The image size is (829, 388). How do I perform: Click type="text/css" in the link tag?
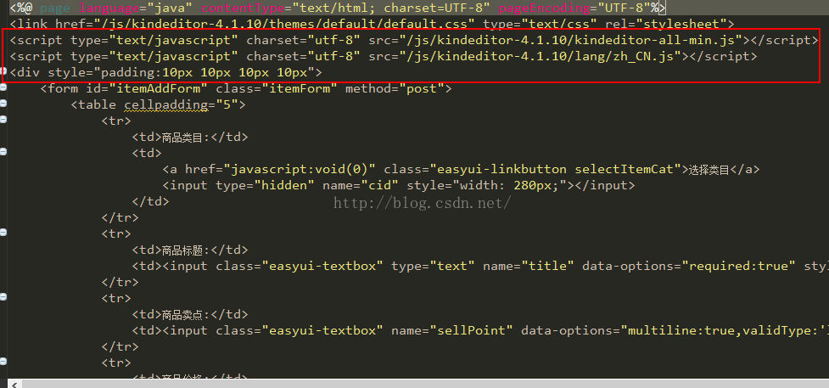pos(540,24)
